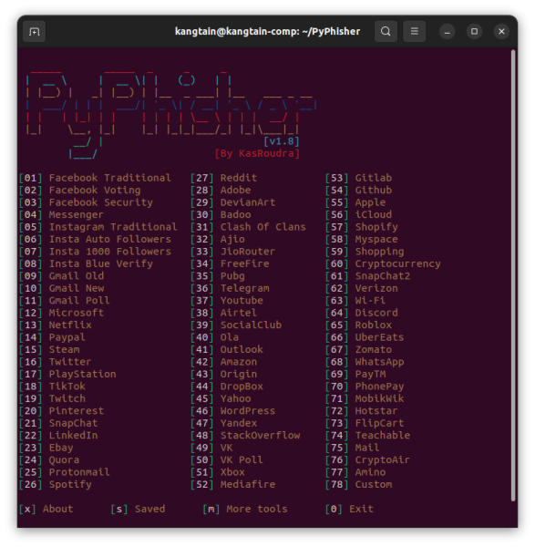Click the '[0] Exit' option
The image size is (535, 547).
349,509
